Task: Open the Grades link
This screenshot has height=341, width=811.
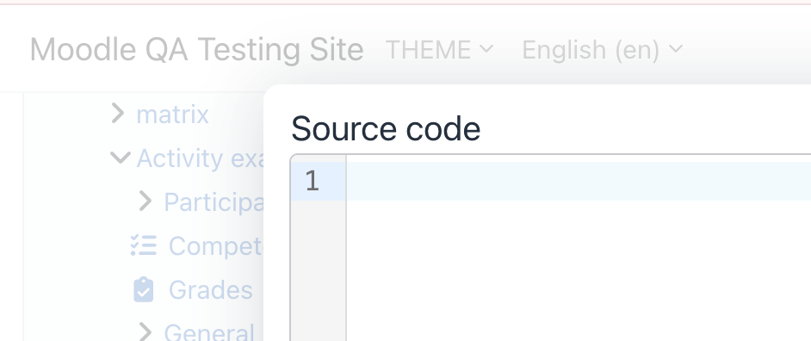Action: [x=211, y=290]
